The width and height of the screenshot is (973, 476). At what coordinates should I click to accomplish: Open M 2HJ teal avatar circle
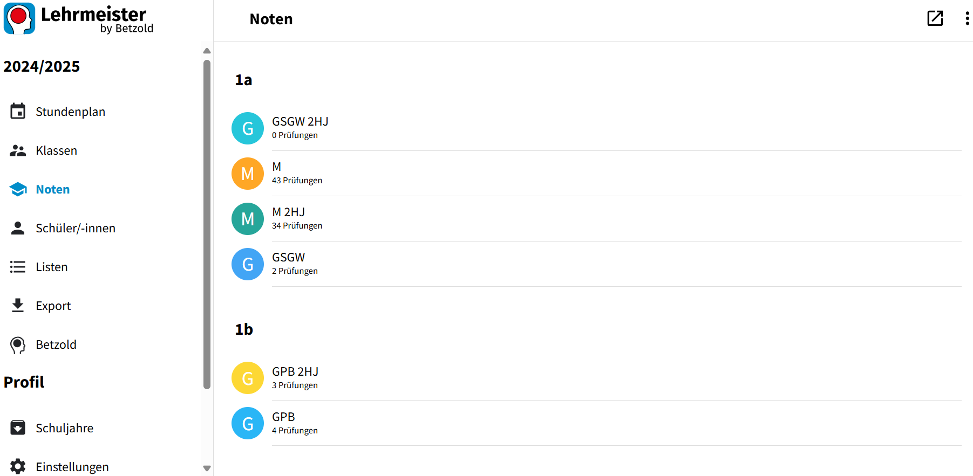pyautogui.click(x=248, y=219)
